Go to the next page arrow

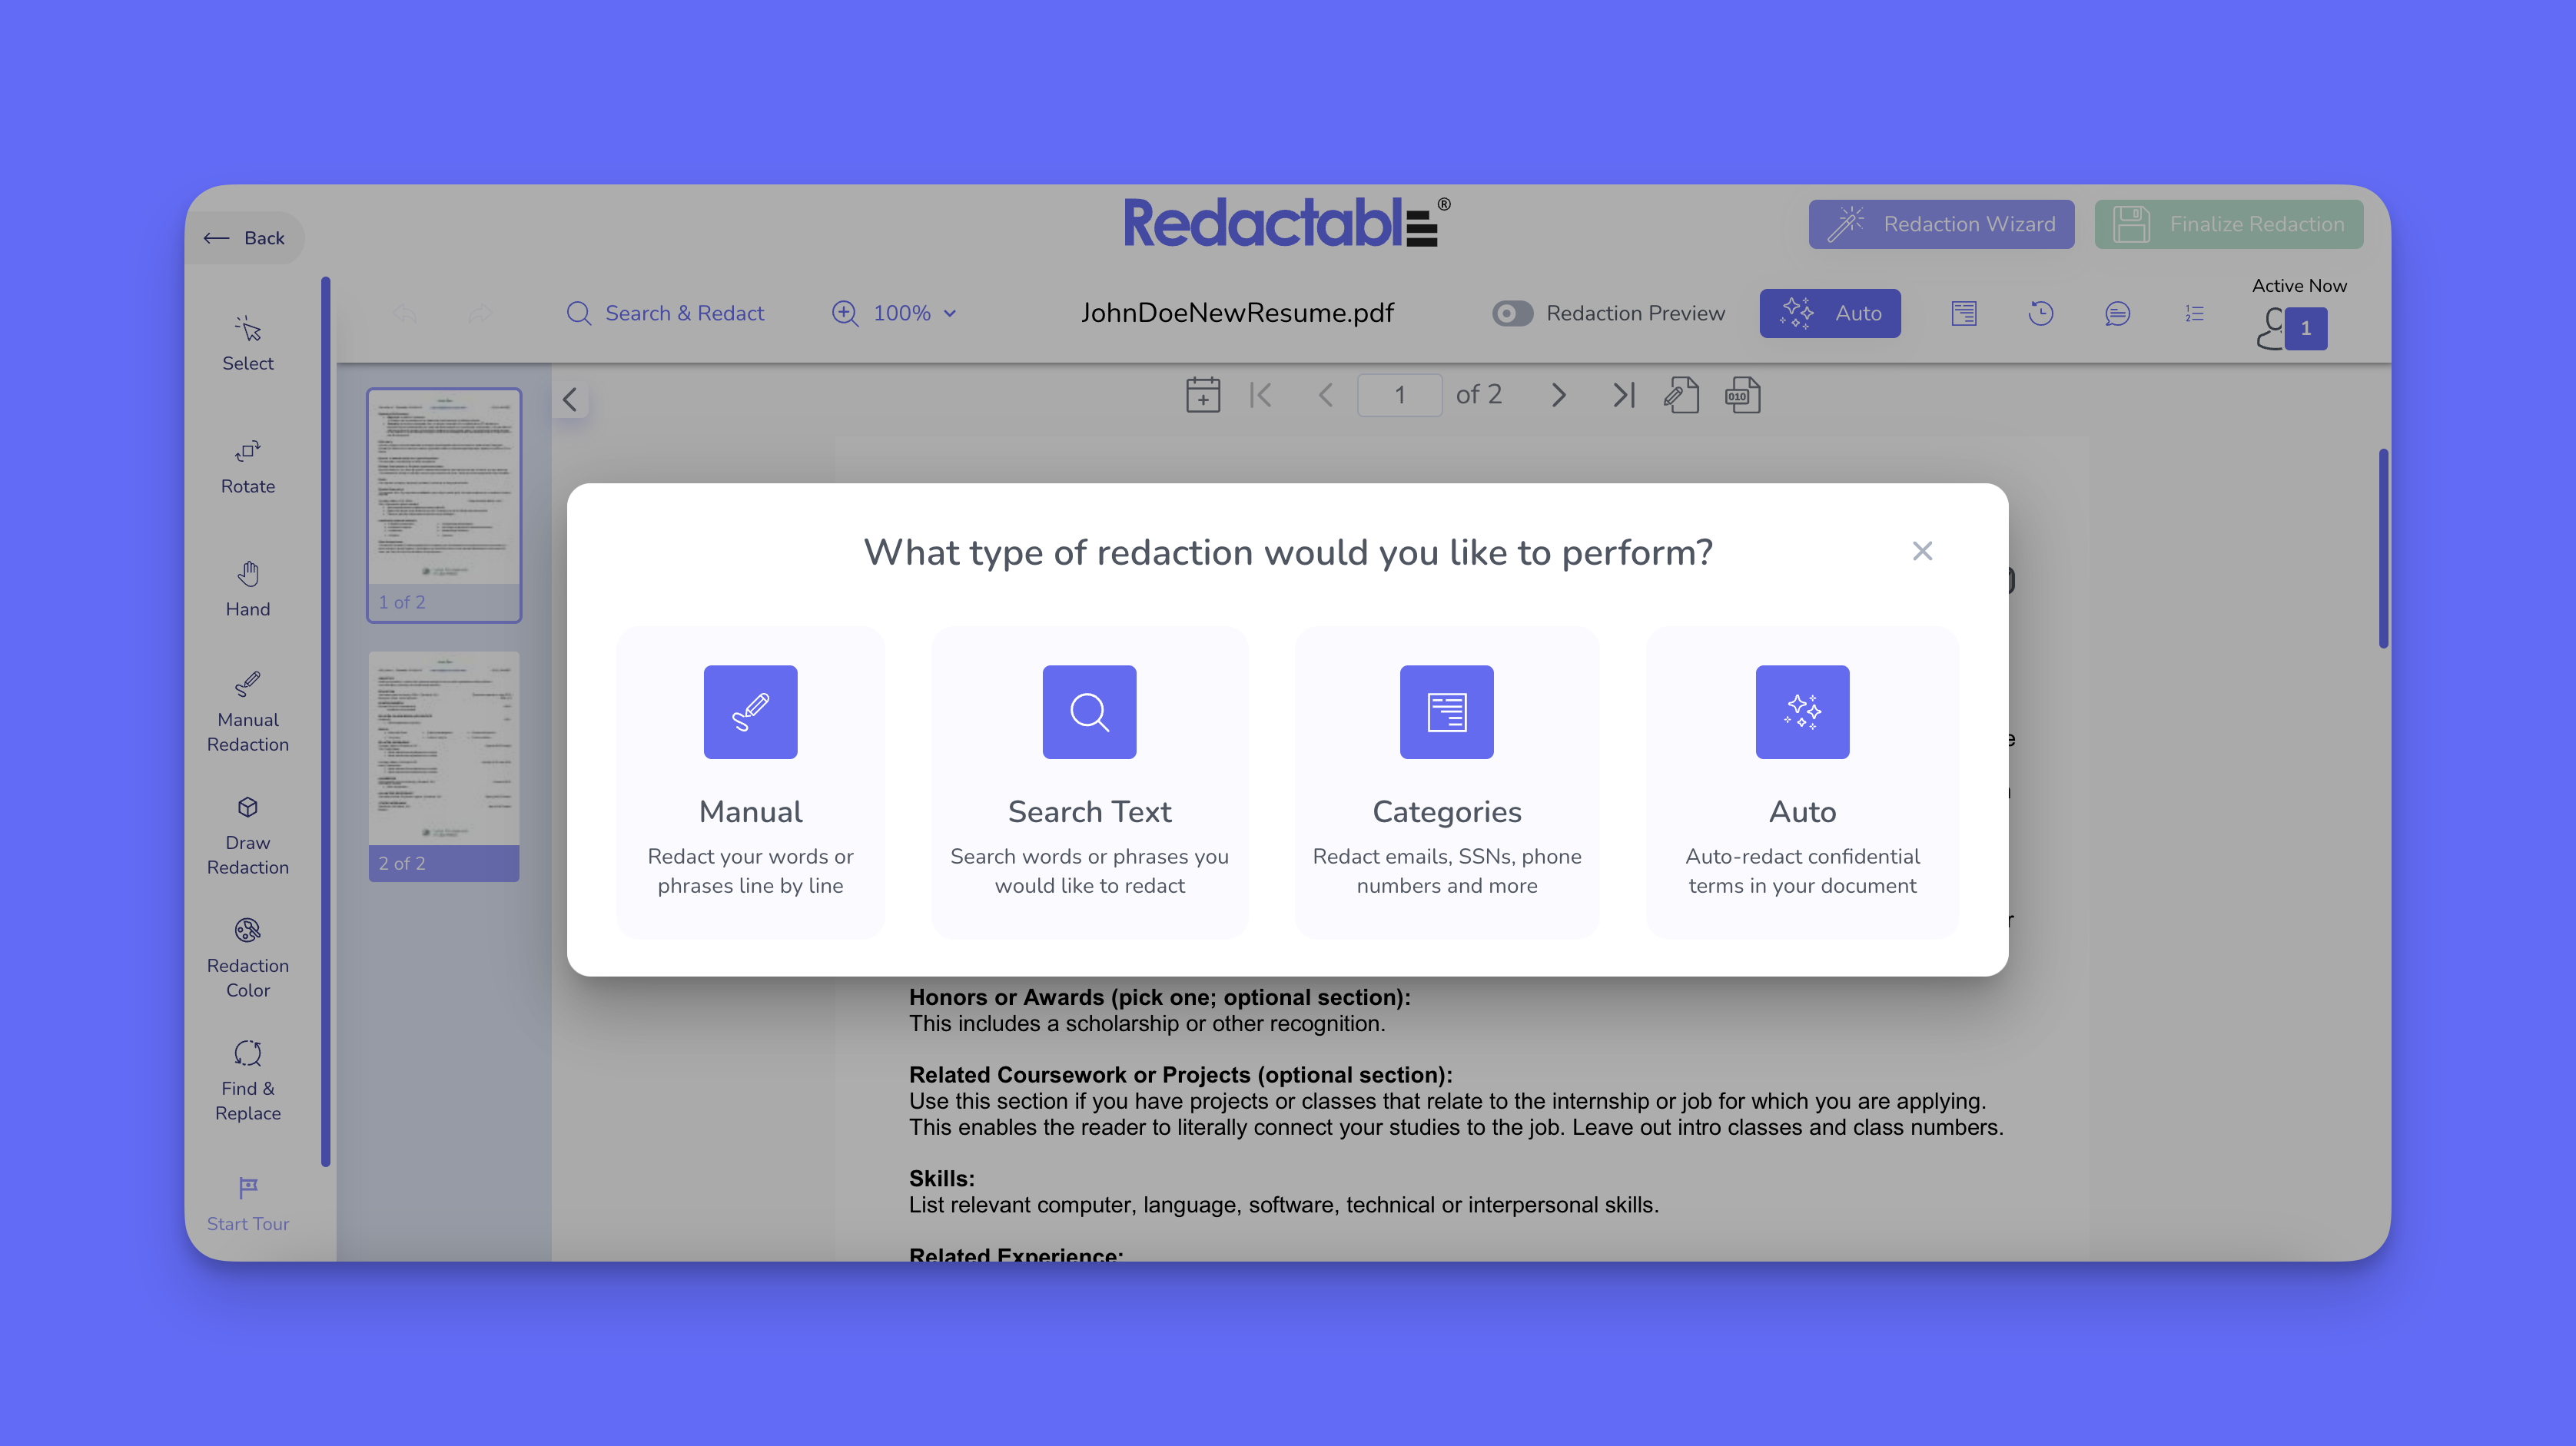tap(1558, 396)
